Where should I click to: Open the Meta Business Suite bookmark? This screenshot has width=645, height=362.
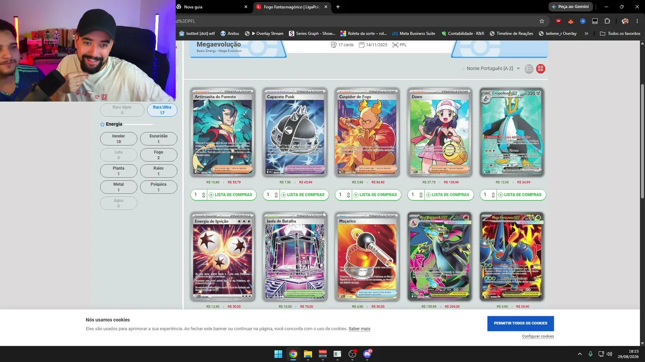point(414,34)
